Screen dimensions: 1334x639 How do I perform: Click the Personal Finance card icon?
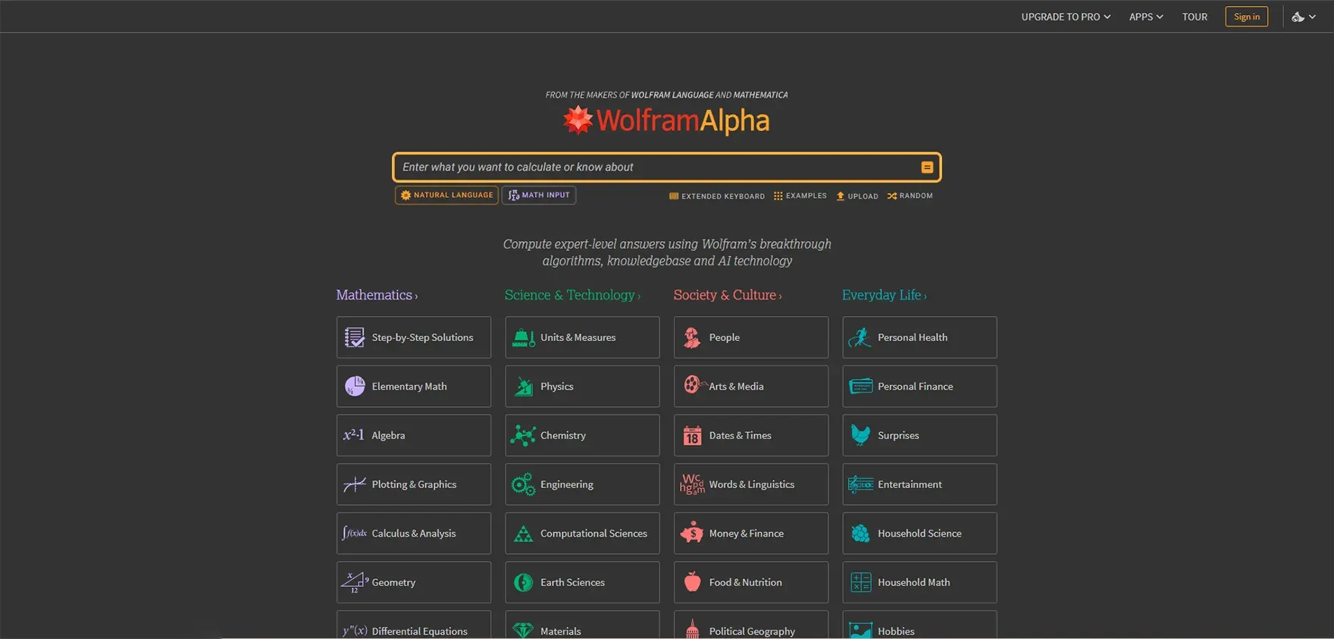pyautogui.click(x=860, y=386)
